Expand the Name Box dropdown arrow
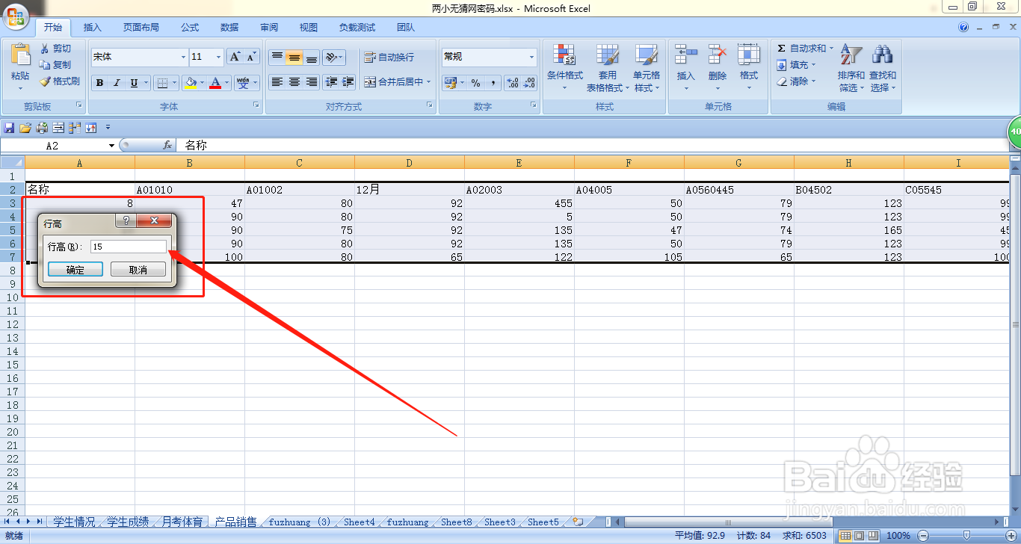The height and width of the screenshot is (544, 1021). pyautogui.click(x=112, y=146)
